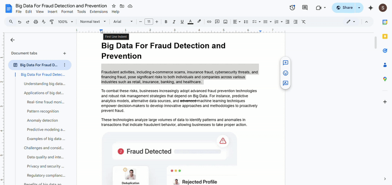Toggle italic formatting
Screen dimensions: 392x185
(x=174, y=22)
